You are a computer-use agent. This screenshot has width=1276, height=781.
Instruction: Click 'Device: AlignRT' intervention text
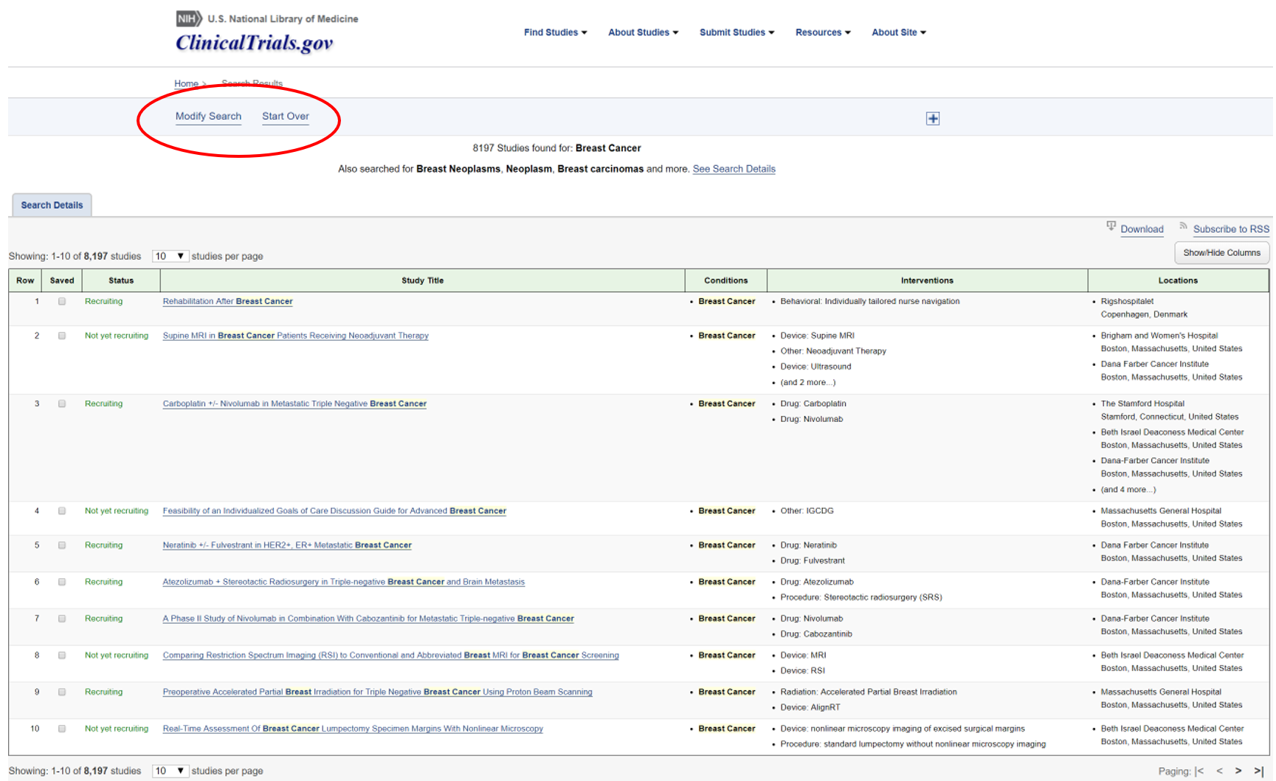point(810,708)
